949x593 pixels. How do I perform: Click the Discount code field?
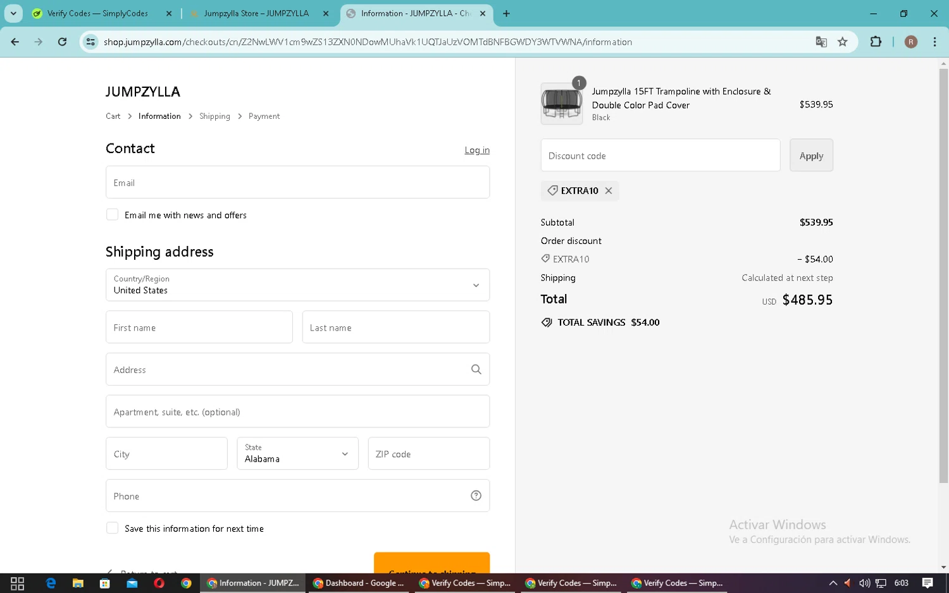(x=661, y=155)
